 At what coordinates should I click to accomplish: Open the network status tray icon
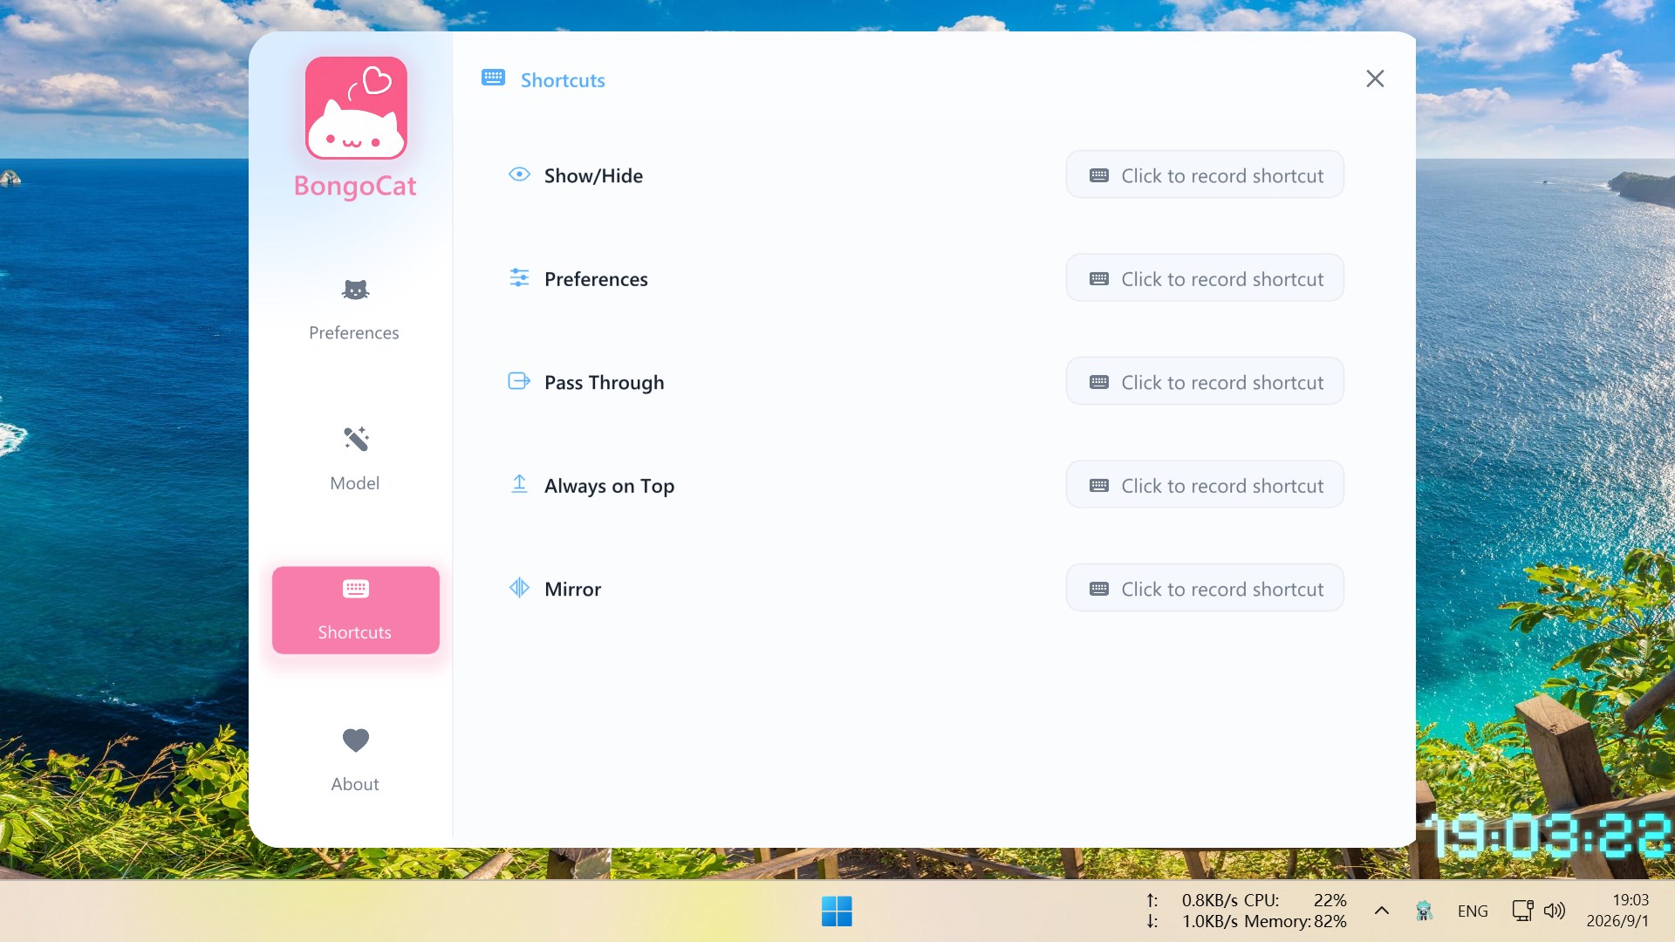coord(1522,911)
